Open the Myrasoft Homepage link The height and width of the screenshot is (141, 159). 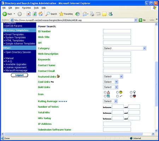tap(16, 70)
